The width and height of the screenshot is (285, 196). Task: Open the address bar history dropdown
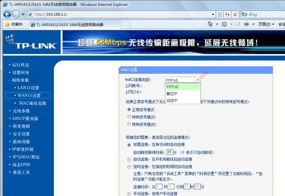pyautogui.click(x=213, y=14)
